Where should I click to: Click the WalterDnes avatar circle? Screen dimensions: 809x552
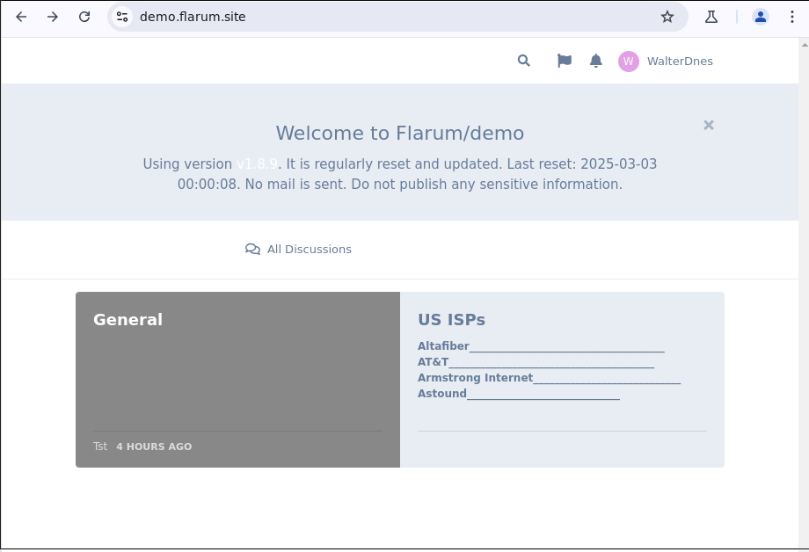click(x=629, y=62)
